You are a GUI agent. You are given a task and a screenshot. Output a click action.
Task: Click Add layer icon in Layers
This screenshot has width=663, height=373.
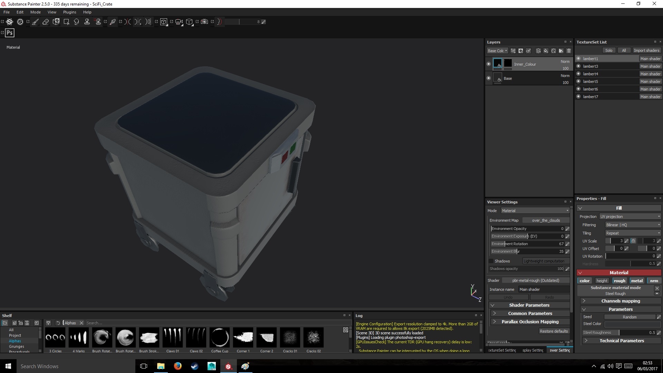click(x=538, y=51)
